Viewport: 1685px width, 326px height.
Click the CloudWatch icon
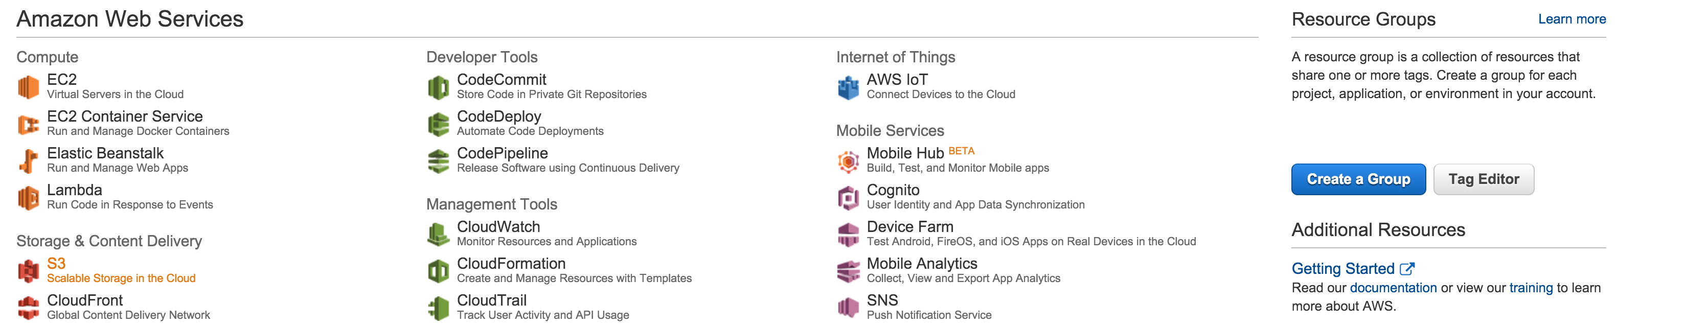pyautogui.click(x=438, y=234)
